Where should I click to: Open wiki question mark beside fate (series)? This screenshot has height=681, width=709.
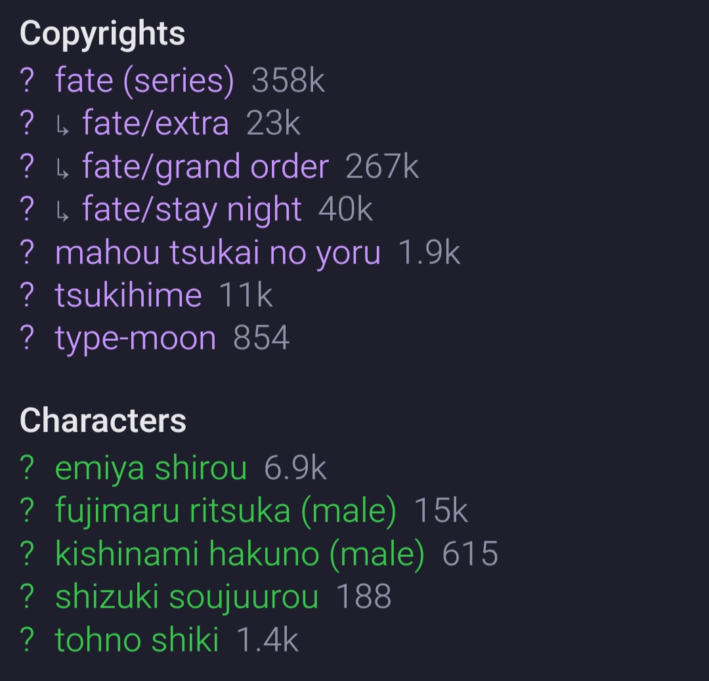point(27,81)
